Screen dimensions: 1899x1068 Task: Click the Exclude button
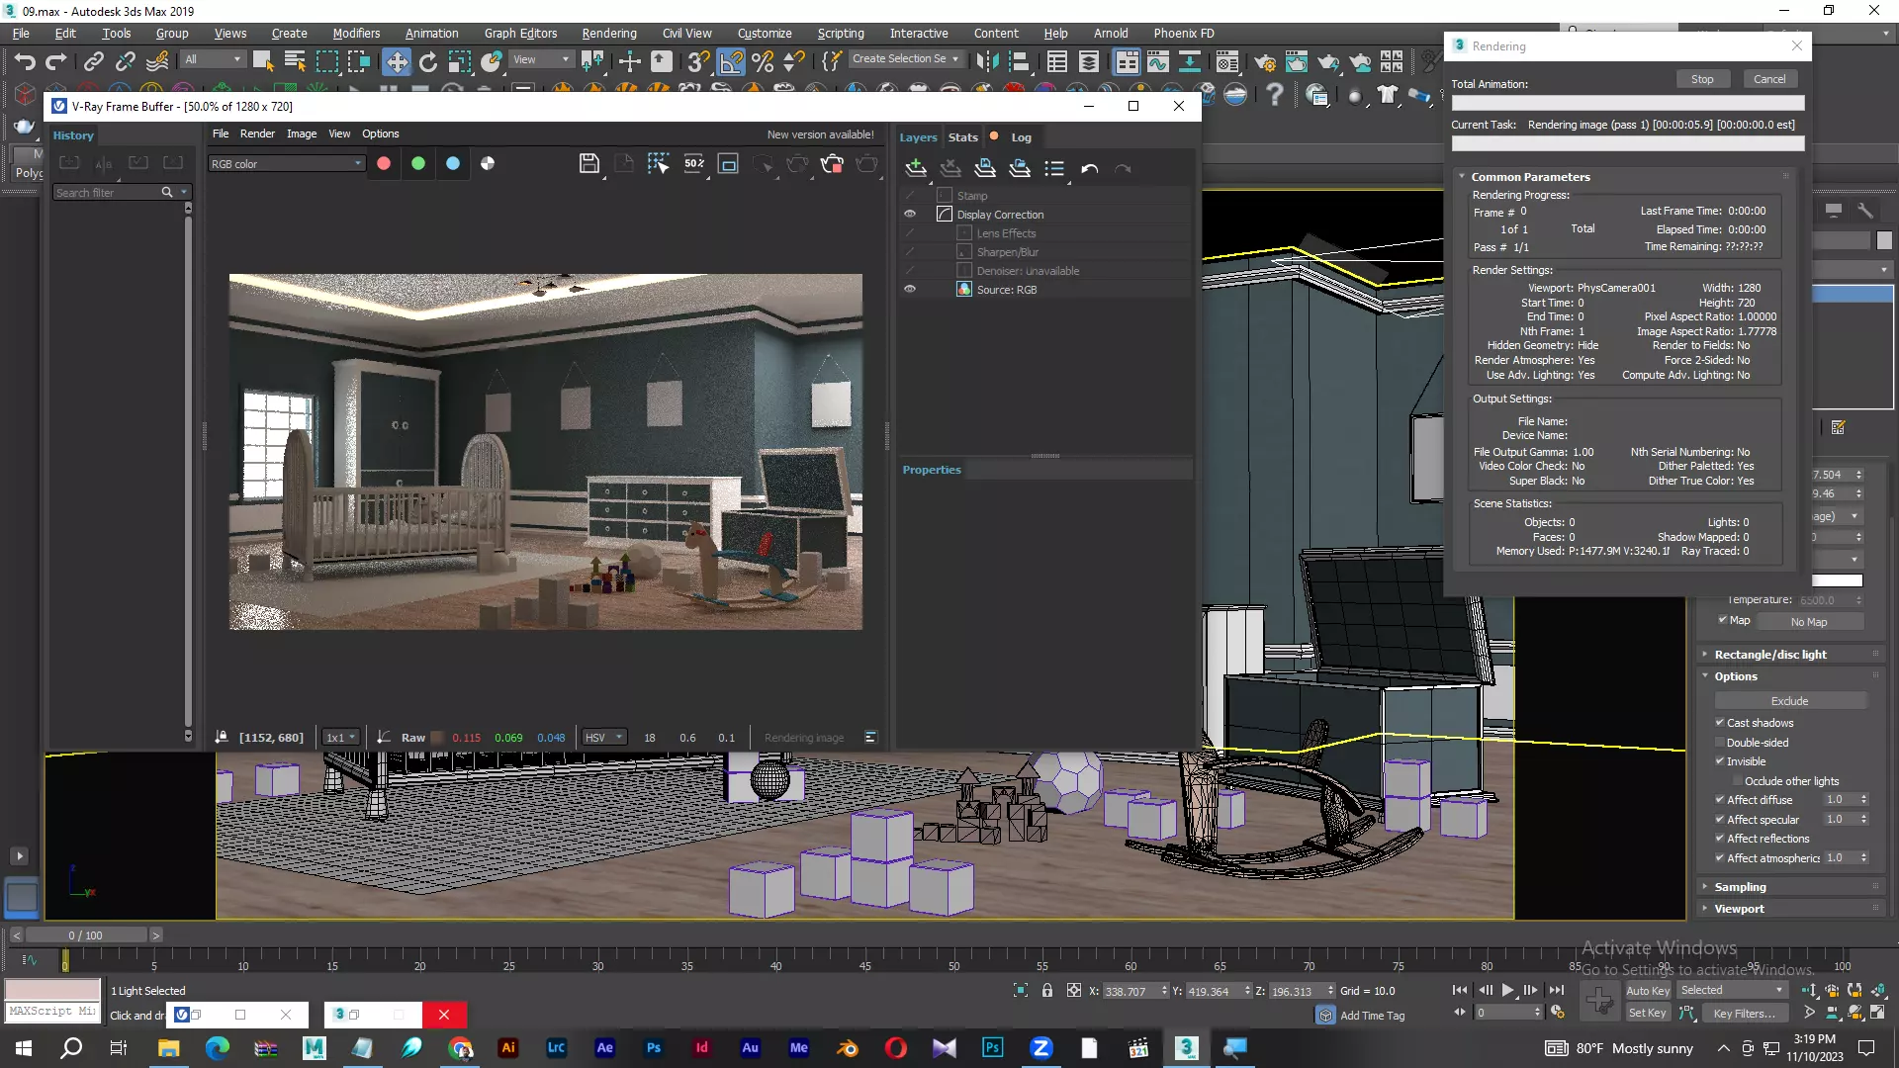pyautogui.click(x=1789, y=701)
